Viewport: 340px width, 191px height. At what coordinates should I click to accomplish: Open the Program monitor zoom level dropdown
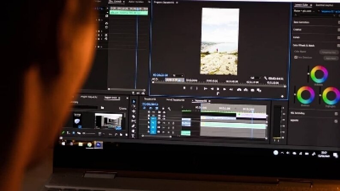click(178, 75)
